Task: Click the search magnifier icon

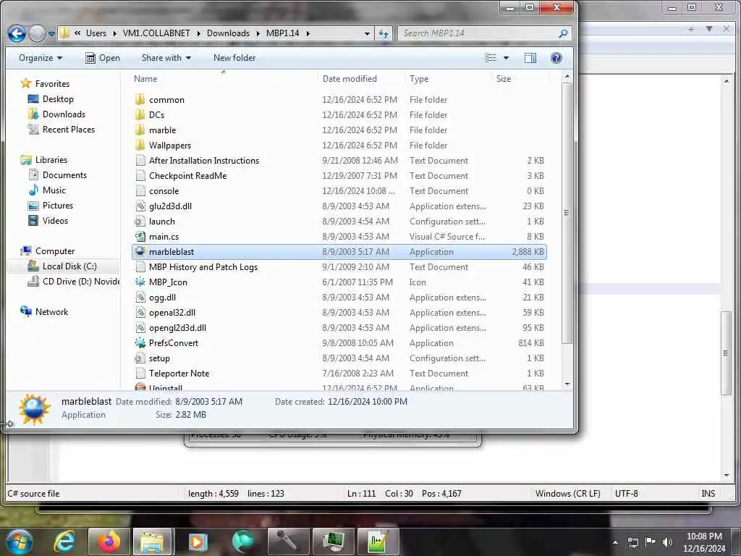Action: pos(563,33)
